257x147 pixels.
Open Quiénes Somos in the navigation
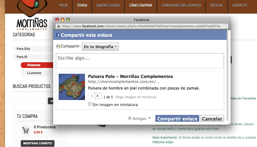108,6
